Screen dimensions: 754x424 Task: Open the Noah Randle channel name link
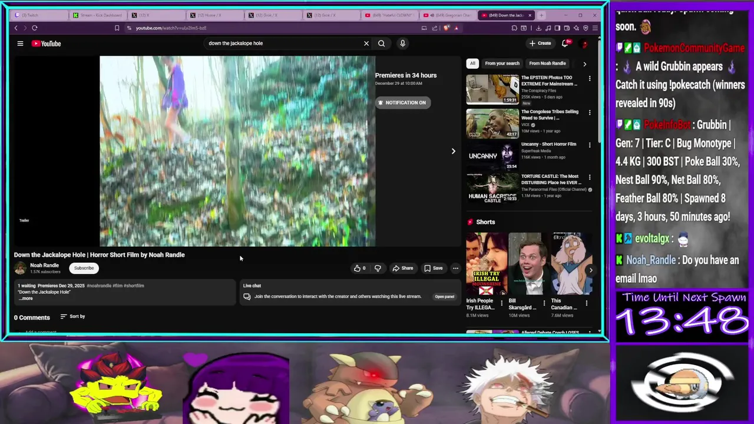click(44, 266)
